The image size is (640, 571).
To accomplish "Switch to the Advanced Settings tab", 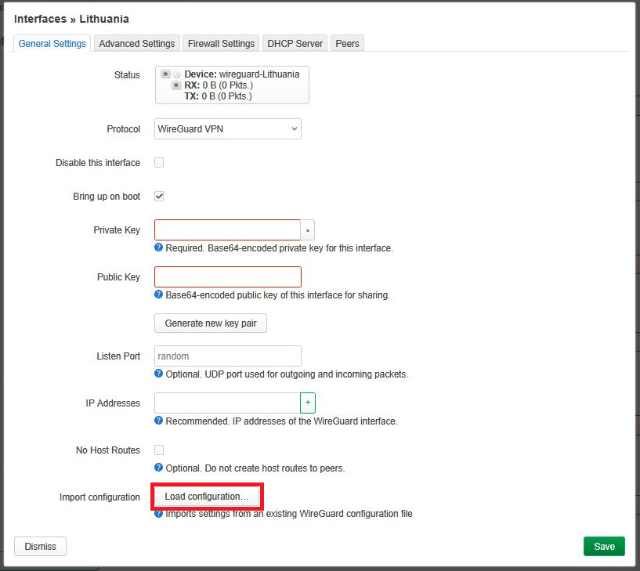I will pos(136,44).
